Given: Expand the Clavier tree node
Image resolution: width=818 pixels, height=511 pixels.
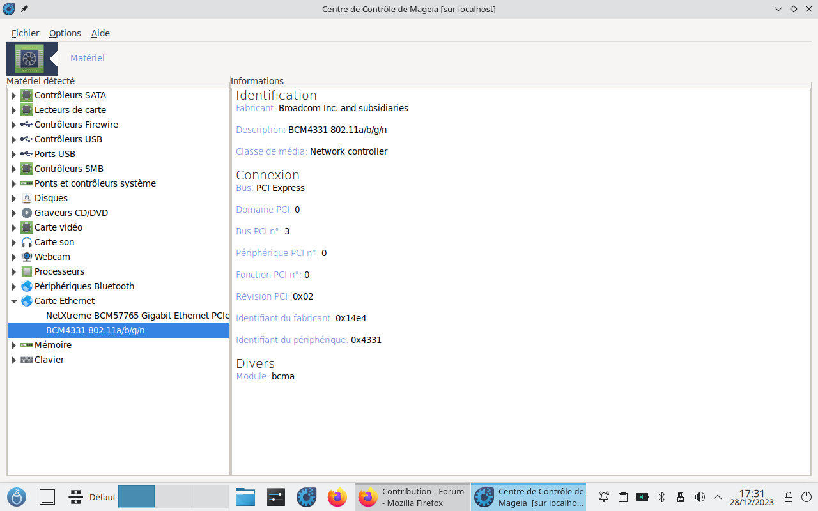Looking at the screenshot, I should [x=13, y=360].
